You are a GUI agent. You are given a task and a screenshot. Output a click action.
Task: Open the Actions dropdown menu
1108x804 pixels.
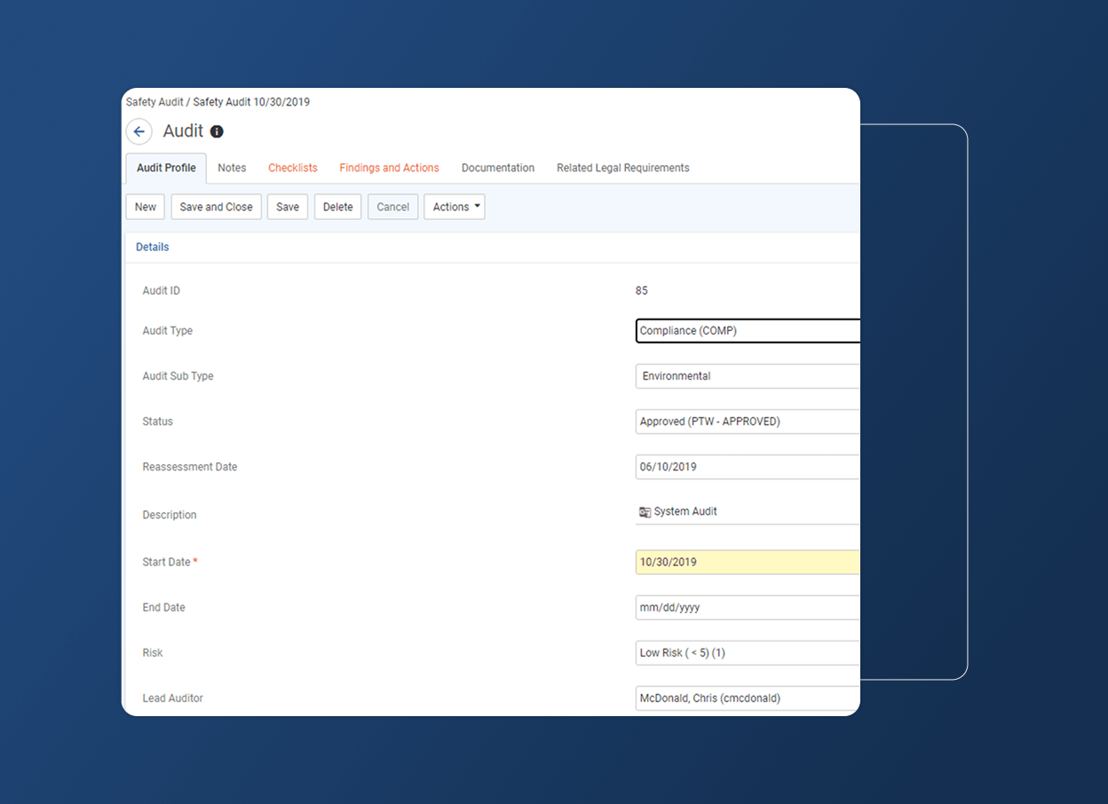pos(454,207)
